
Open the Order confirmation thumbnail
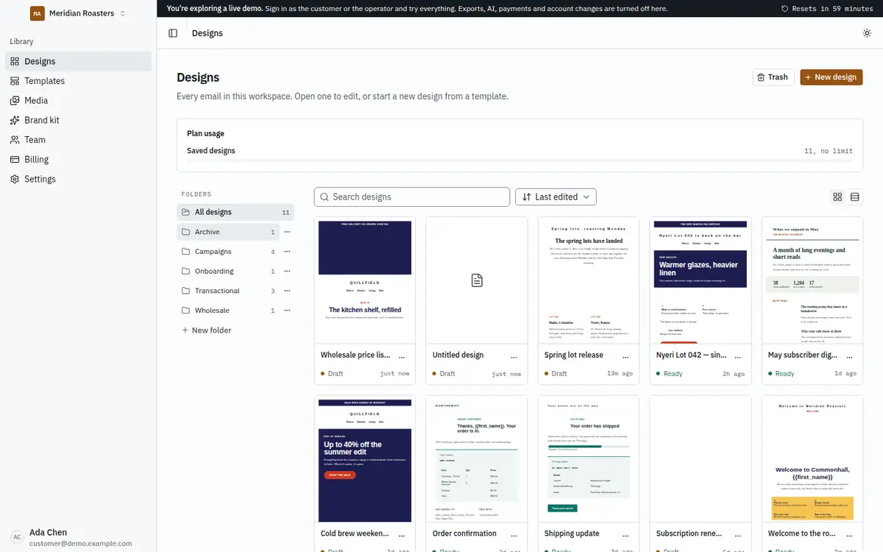(x=477, y=459)
